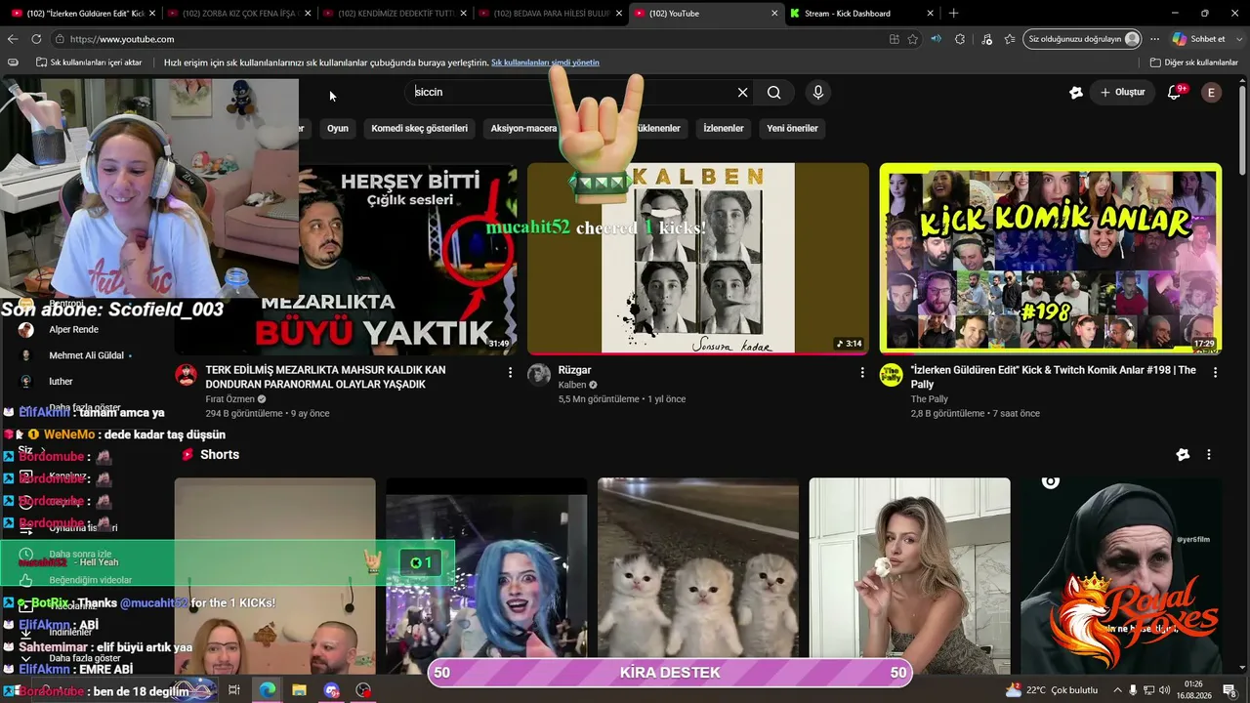The image size is (1250, 703).
Task: Click 'Siz olduğunuzu doğrulayın' profile button
Action: point(1083,39)
